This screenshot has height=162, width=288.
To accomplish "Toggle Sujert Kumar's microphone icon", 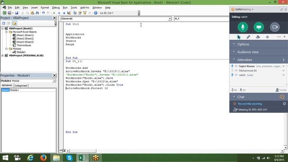I will tap(232, 66).
